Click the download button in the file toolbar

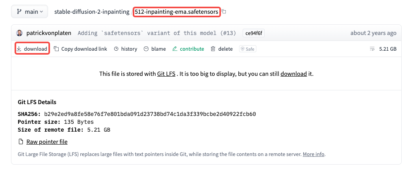[x=32, y=49]
